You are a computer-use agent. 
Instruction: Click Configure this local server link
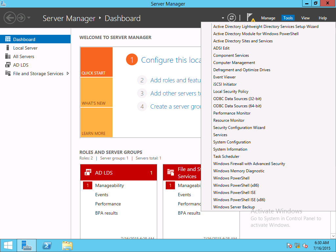[171, 60]
